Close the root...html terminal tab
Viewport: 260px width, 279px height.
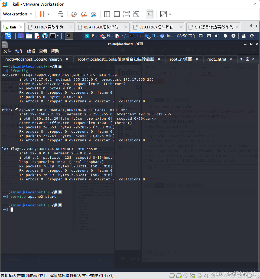pyautogui.click(x=231, y=59)
